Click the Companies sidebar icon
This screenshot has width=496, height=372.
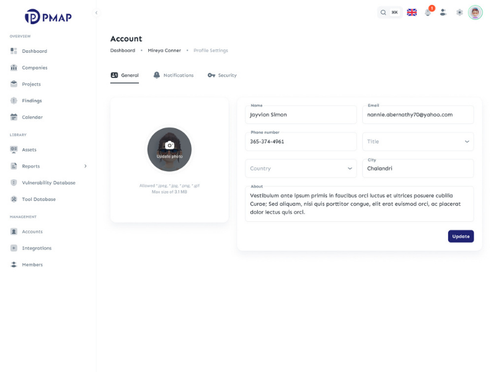coord(14,68)
